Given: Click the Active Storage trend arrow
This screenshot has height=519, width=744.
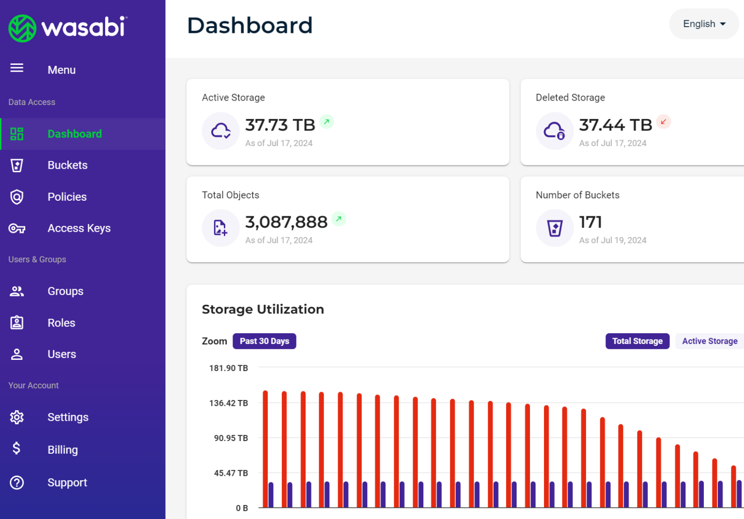Looking at the screenshot, I should pos(327,122).
